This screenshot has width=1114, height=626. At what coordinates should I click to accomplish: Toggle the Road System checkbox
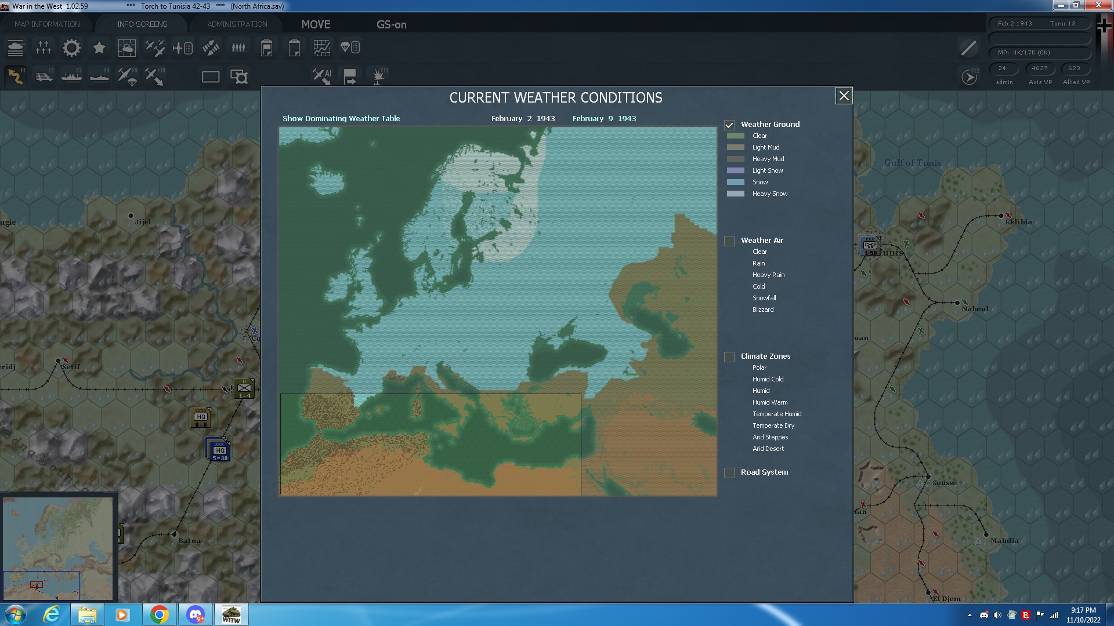pos(729,472)
